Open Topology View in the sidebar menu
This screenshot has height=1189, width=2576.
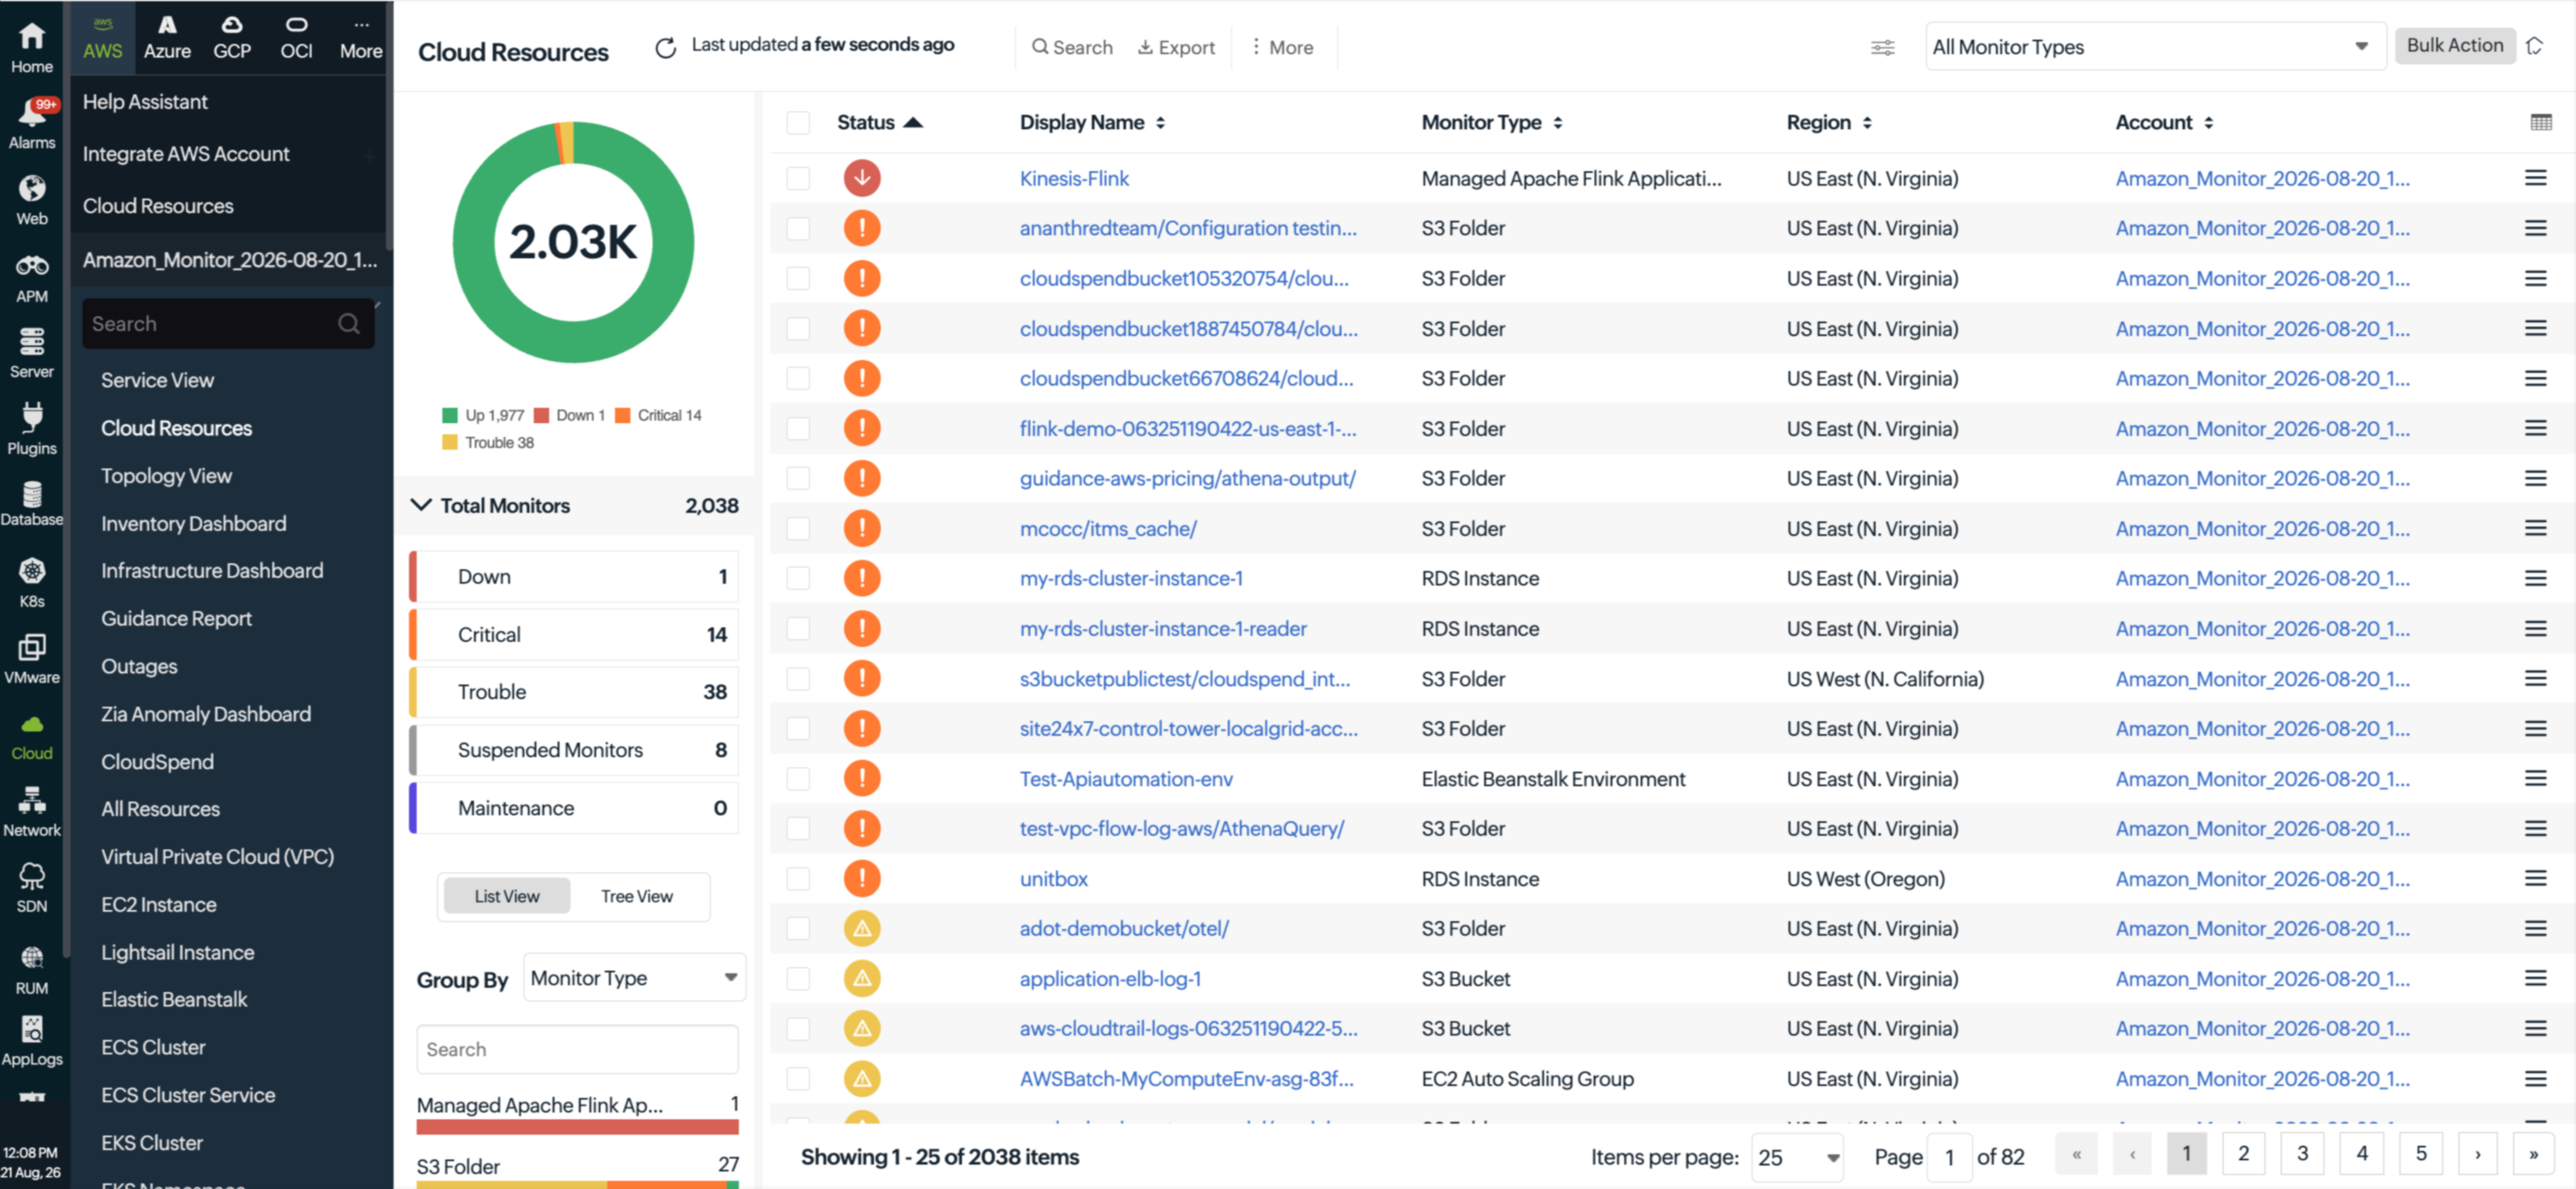166,476
